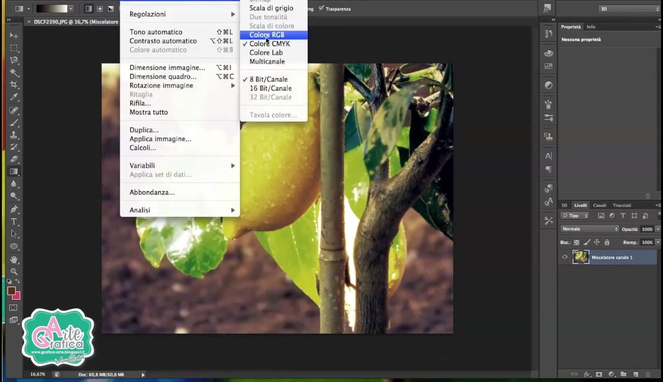The height and width of the screenshot is (382, 663).
Task: Select the Eyedropper tool
Action: [x=14, y=97]
